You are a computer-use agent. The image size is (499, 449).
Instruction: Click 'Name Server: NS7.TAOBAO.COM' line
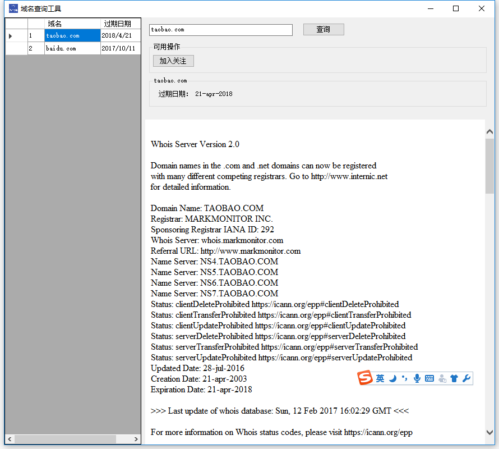[215, 293]
